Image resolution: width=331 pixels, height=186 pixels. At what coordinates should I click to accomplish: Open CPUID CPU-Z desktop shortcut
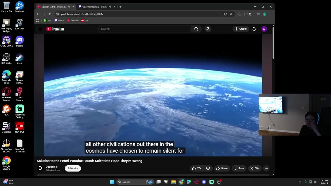(6, 41)
